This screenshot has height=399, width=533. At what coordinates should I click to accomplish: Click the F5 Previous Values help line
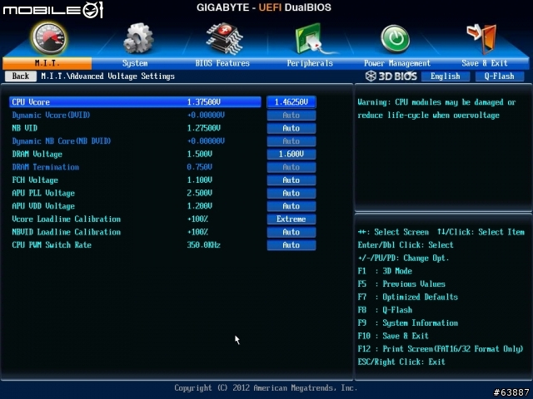tap(401, 284)
